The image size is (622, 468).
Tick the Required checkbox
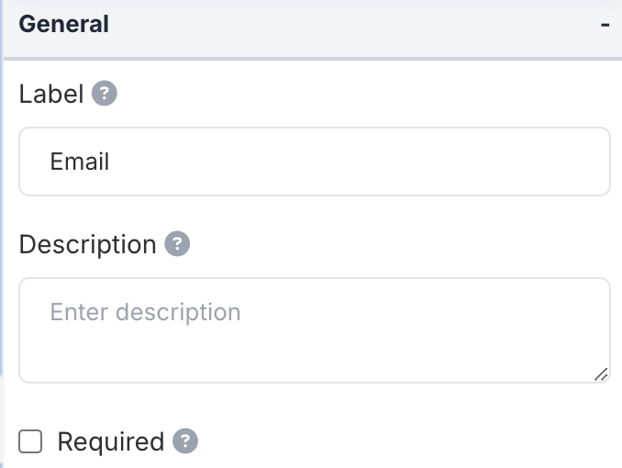point(31,442)
